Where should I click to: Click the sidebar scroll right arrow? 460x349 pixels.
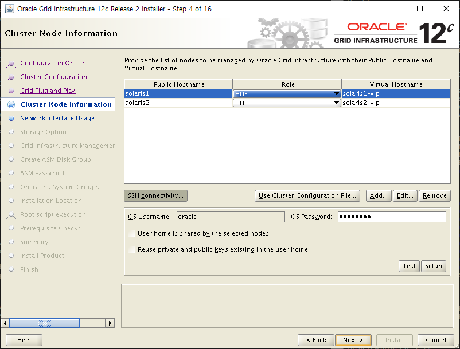pyautogui.click(x=110, y=324)
